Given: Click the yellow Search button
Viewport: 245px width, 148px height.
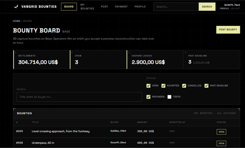Looking at the screenshot, I should click(x=207, y=6).
